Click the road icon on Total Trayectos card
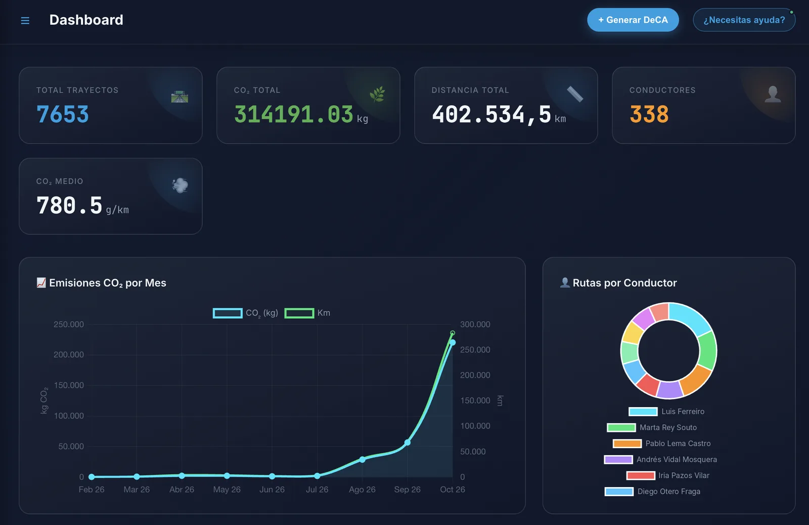The image size is (809, 525). point(179,96)
